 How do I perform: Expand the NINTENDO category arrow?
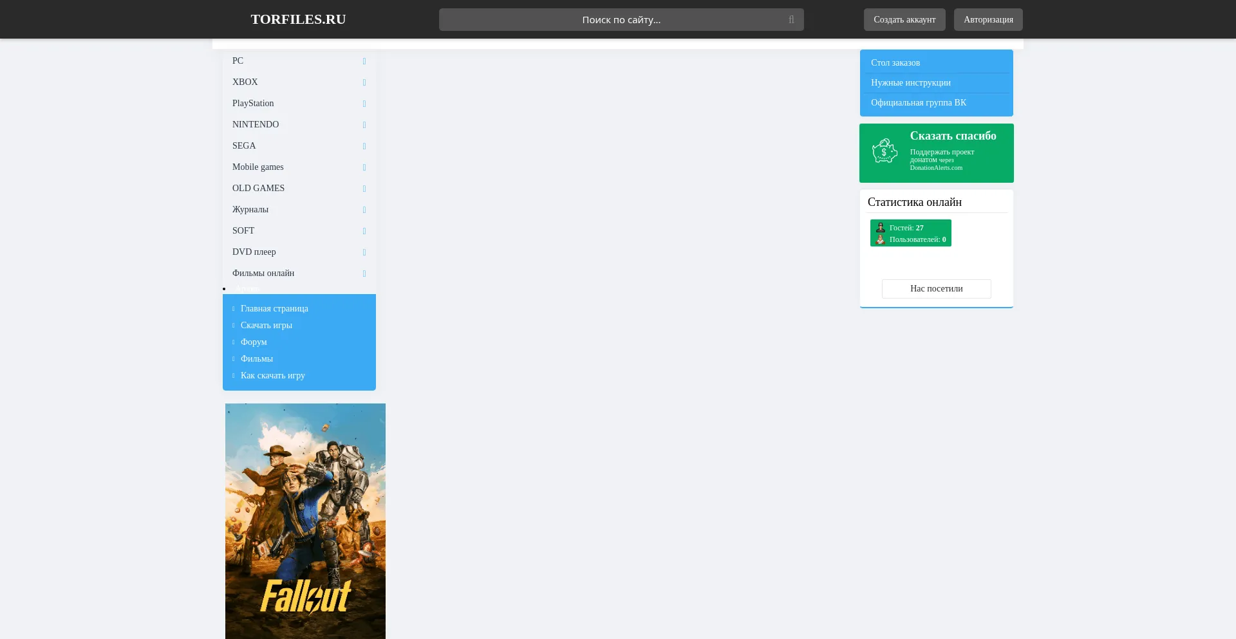(x=364, y=125)
